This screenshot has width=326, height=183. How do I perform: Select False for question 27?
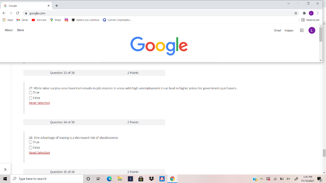pyautogui.click(x=31, y=98)
